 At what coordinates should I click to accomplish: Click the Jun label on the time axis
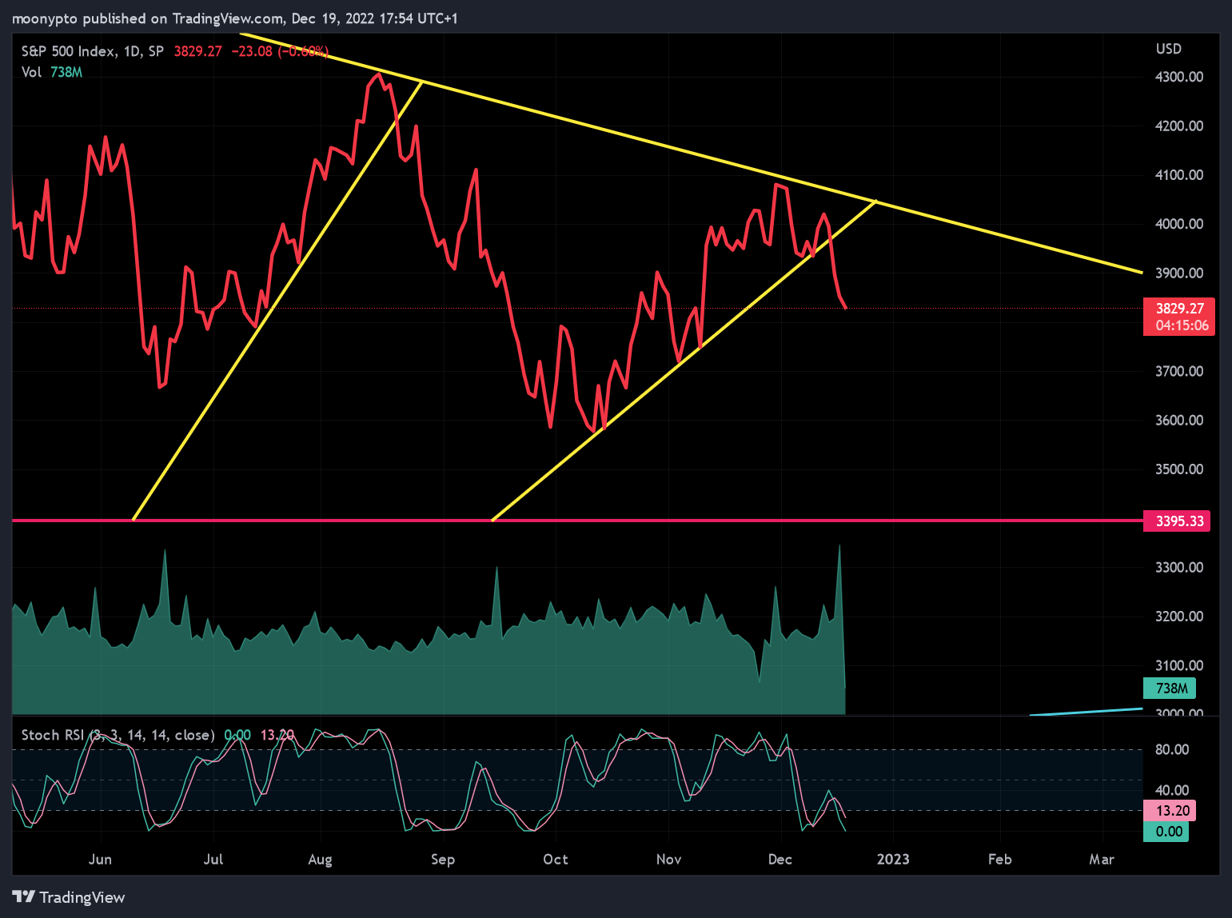(100, 860)
